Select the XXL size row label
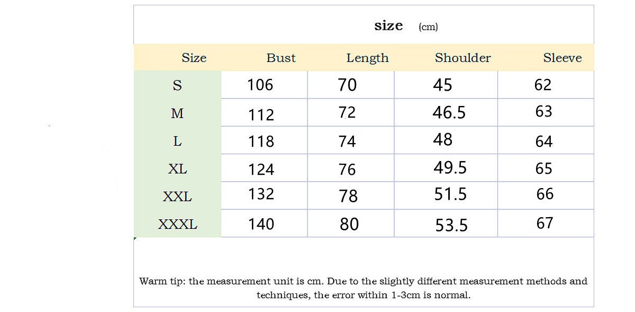 coord(177,197)
